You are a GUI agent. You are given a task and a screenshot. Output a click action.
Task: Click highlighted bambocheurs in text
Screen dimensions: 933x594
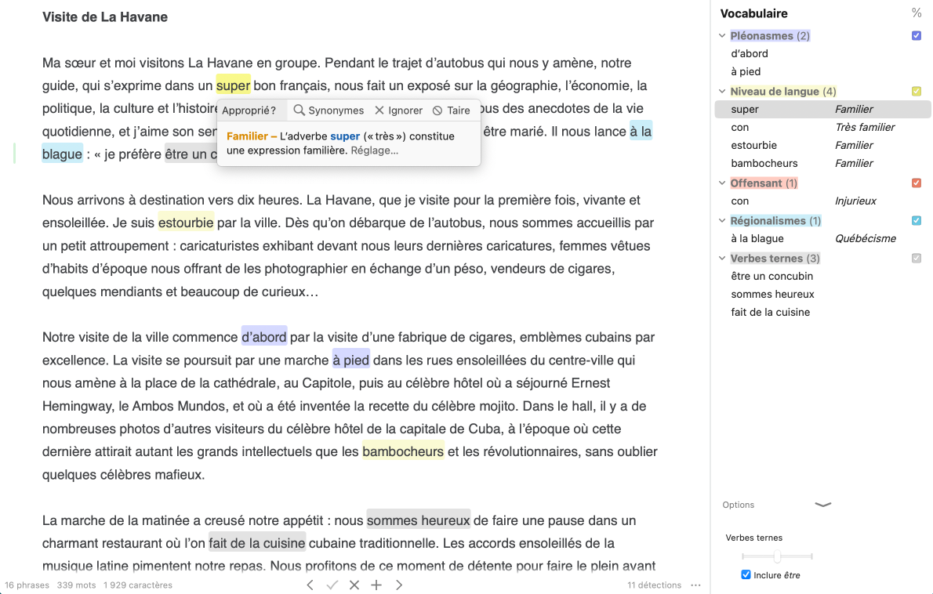[x=403, y=451]
